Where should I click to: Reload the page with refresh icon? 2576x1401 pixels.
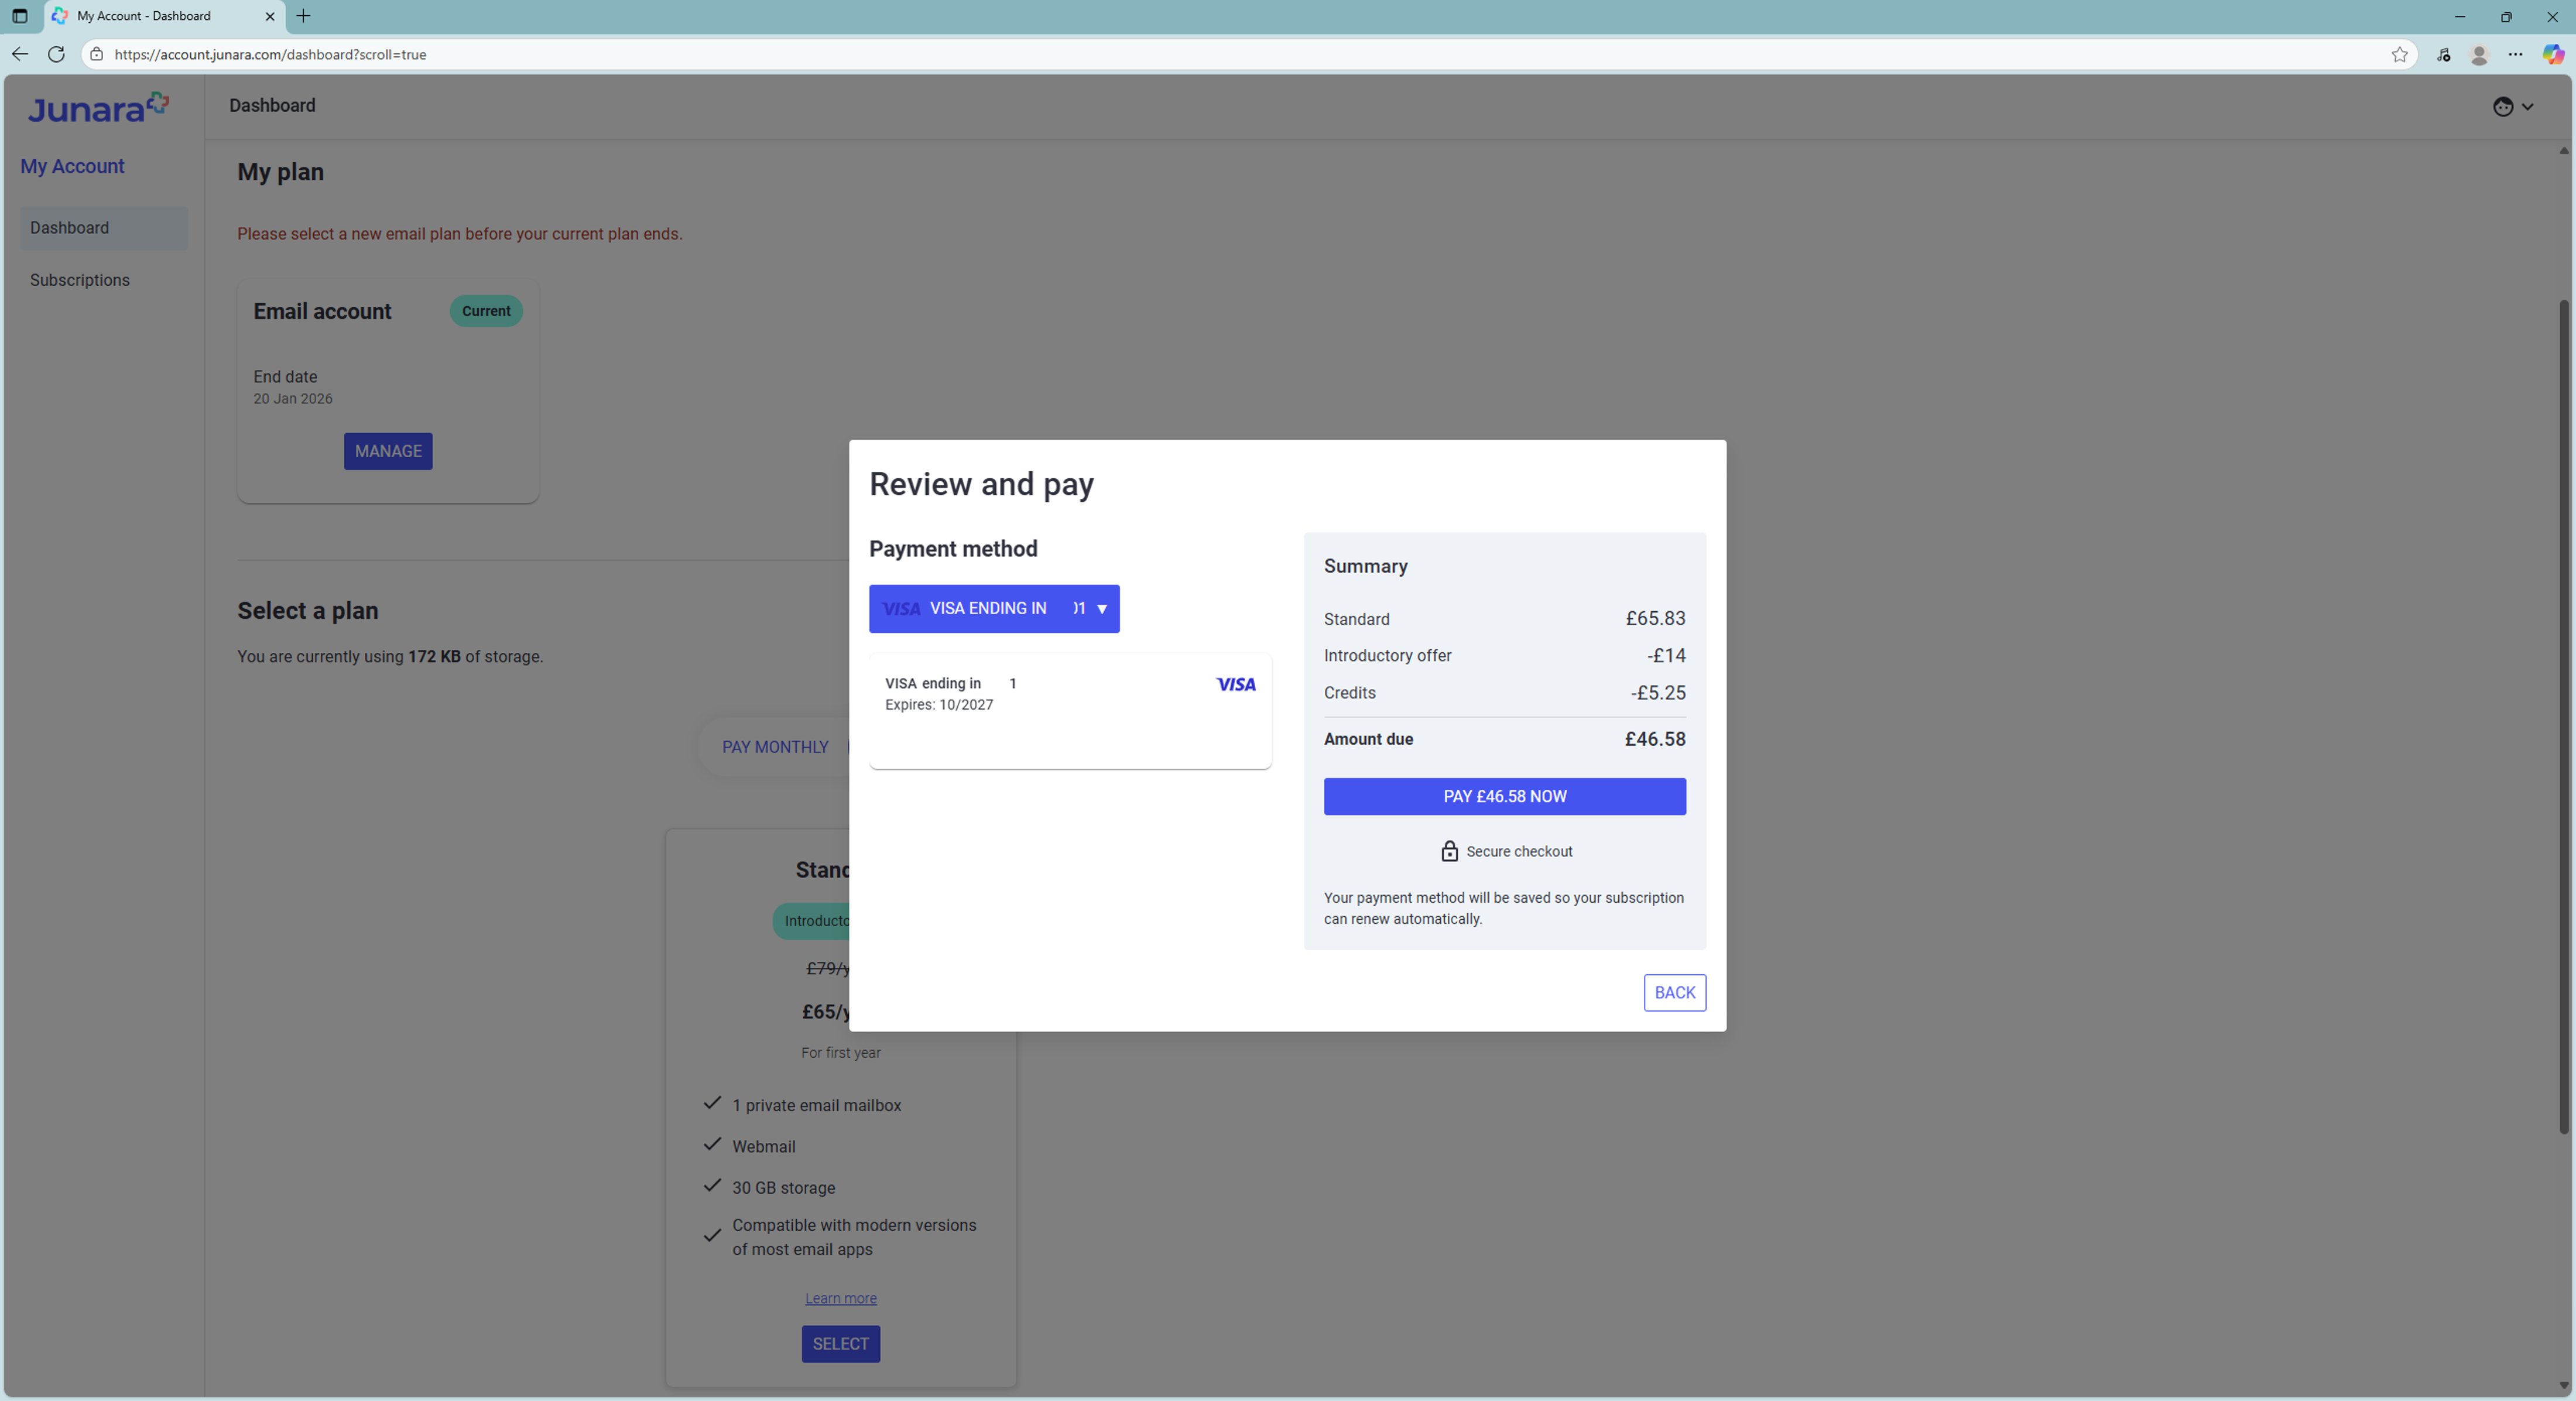point(57,54)
